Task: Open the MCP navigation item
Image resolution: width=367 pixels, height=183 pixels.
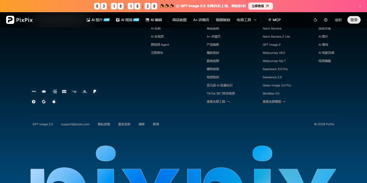Action: [x=274, y=20]
